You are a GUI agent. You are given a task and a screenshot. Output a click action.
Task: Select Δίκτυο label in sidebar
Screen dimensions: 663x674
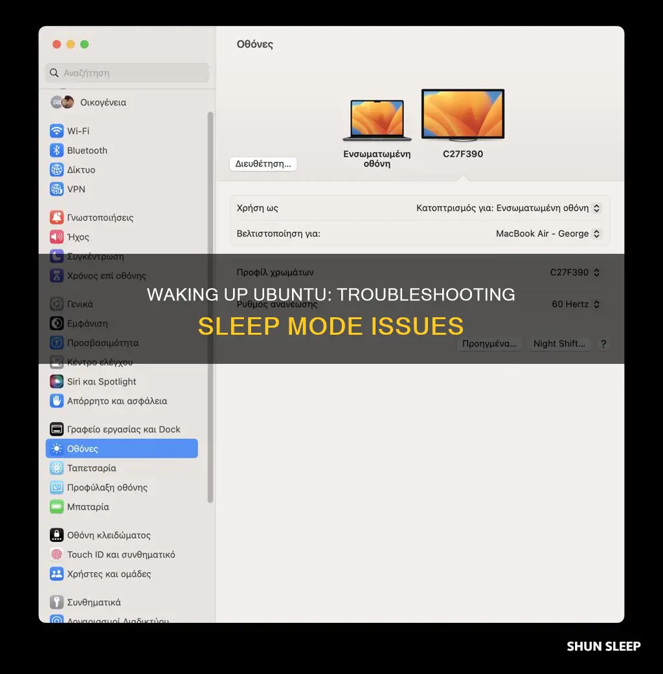pos(82,170)
